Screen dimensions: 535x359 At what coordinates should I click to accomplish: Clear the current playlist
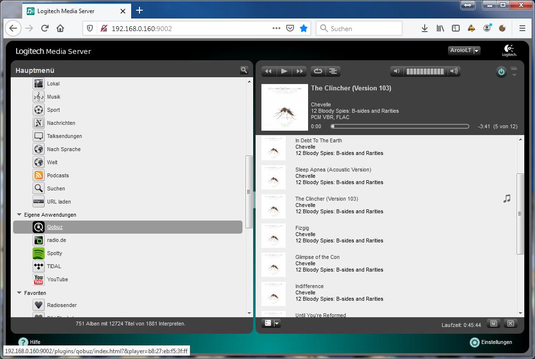tap(510, 323)
